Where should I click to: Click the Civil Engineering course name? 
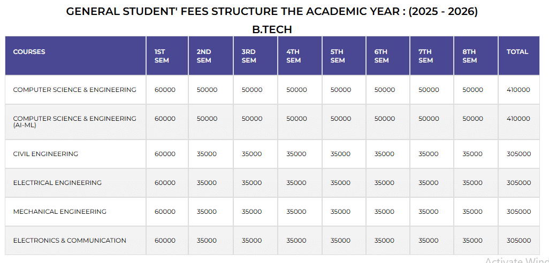[x=45, y=154]
